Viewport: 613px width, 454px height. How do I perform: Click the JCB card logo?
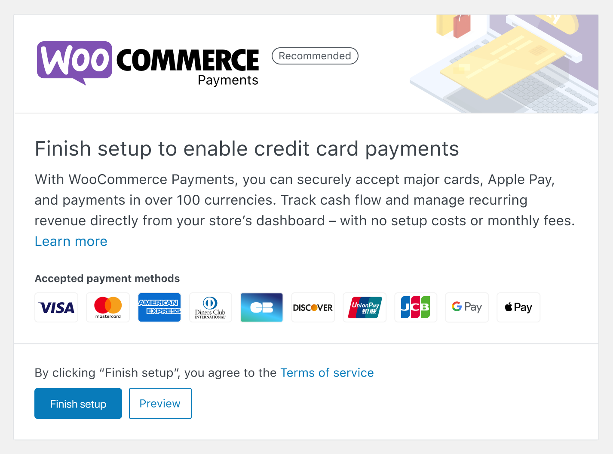415,307
